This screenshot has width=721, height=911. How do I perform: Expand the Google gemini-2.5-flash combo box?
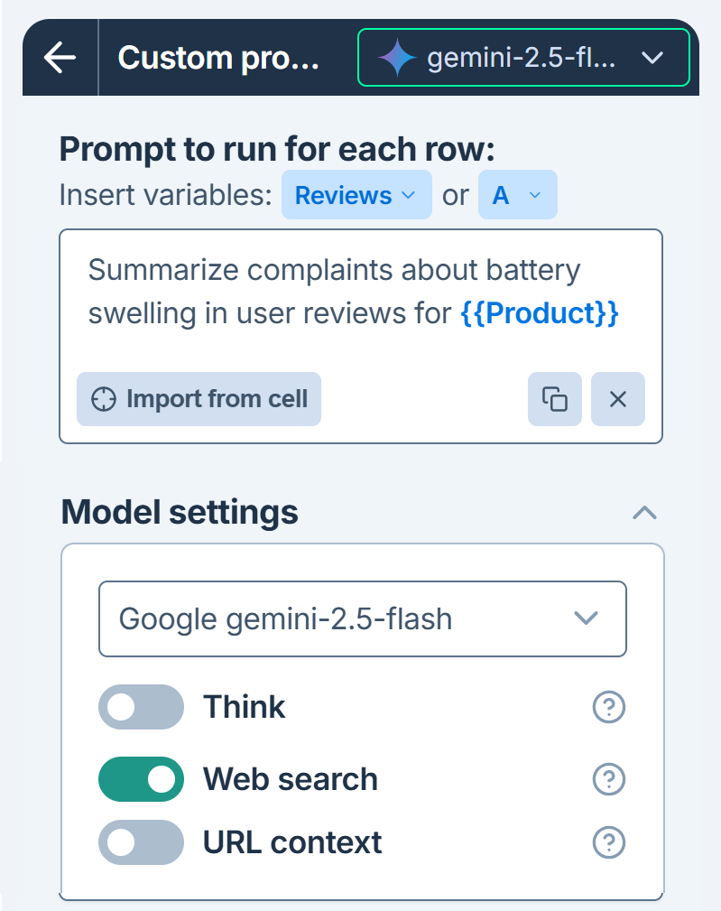[x=362, y=618]
